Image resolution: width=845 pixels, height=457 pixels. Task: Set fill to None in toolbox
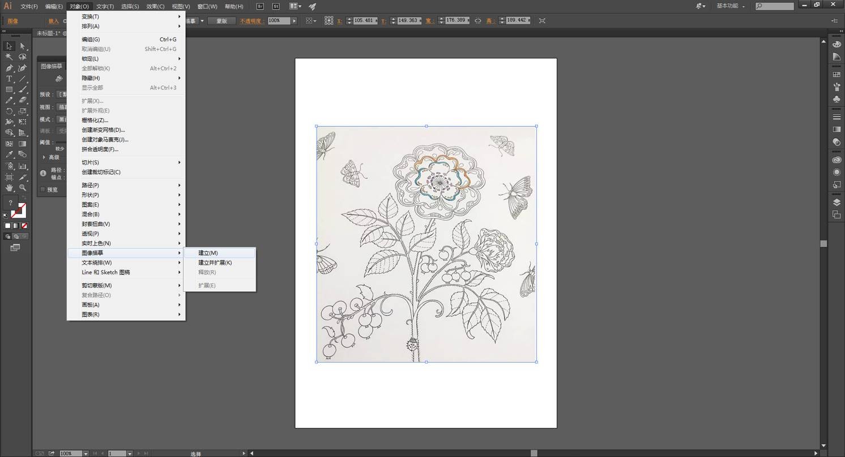click(x=24, y=226)
